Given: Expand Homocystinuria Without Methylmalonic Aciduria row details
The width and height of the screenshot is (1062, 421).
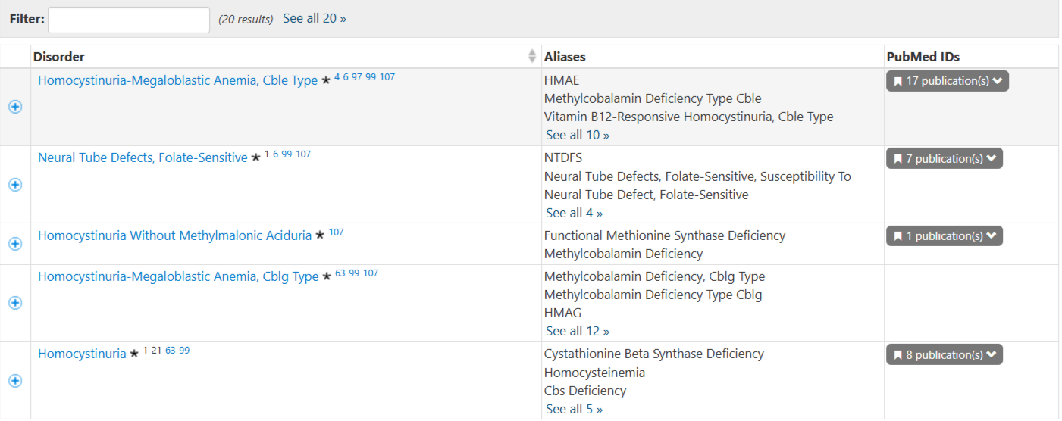Looking at the screenshot, I should (x=15, y=244).
